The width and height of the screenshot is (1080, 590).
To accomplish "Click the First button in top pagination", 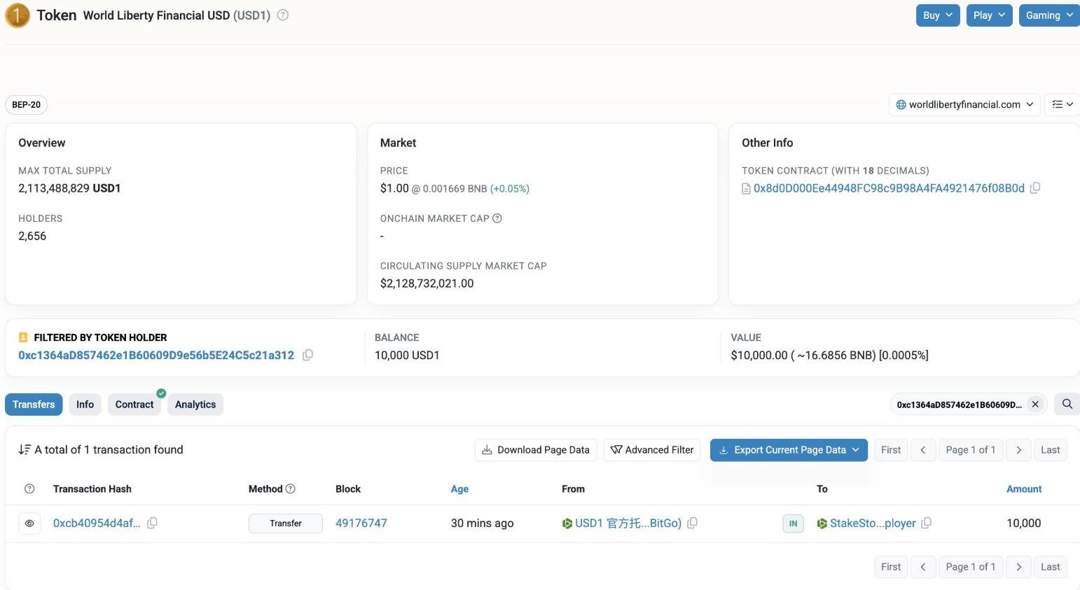I will (891, 450).
